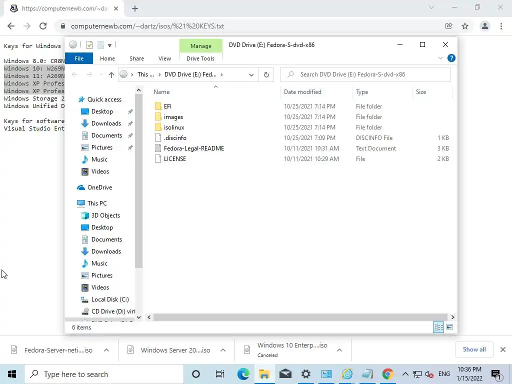Screen dimensions: 512x384
Task: Expand the ribbon with chevron arrow
Action: tap(440, 58)
